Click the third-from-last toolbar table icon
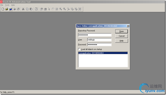 [x=72, y=9]
